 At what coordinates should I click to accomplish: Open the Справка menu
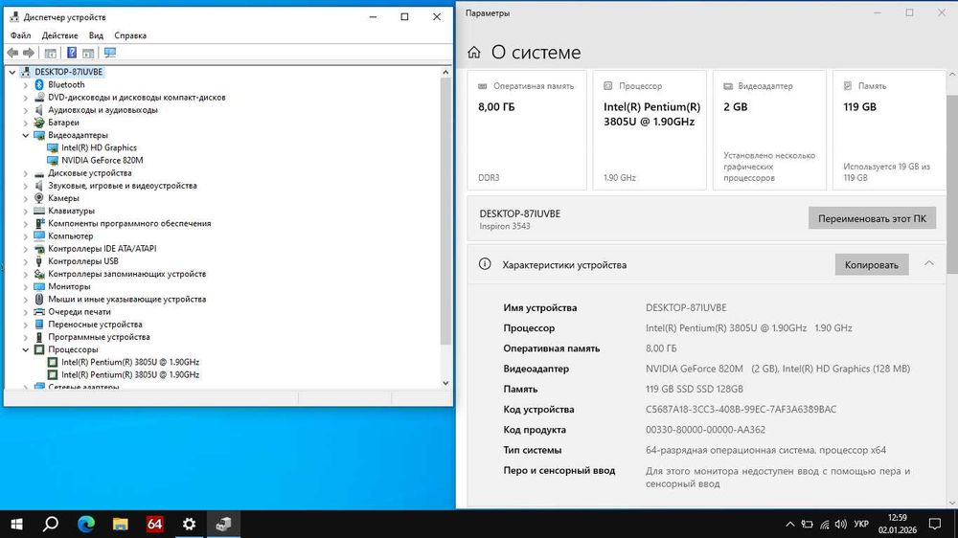click(x=130, y=35)
